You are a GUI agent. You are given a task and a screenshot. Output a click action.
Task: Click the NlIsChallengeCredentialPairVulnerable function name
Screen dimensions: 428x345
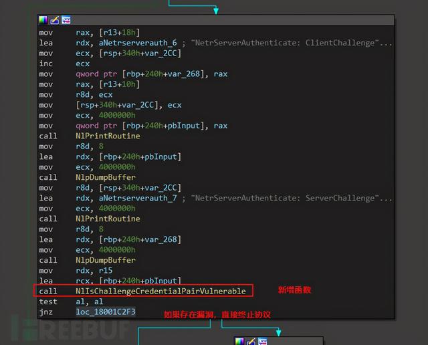[160, 292]
